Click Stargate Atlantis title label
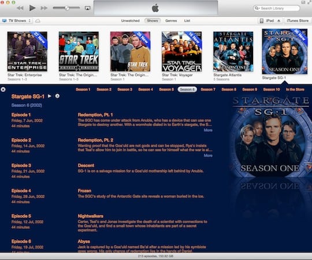Screen dimensions: 312x260 (228, 75)
